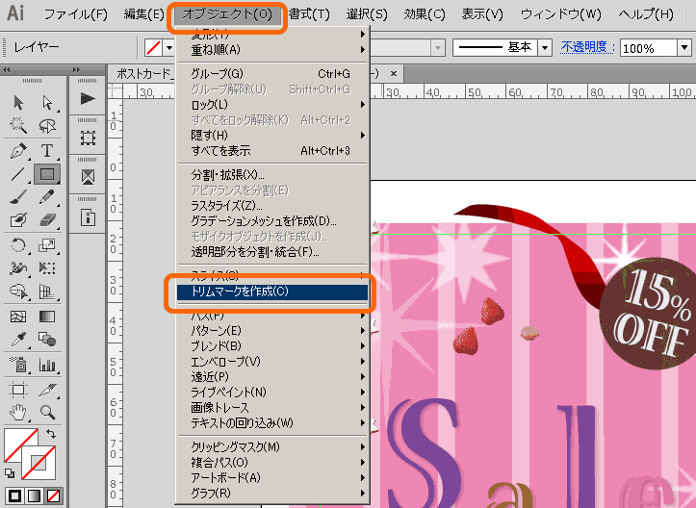Click the 不透明度 link
The width and height of the screenshot is (696, 508).
pyautogui.click(x=587, y=47)
